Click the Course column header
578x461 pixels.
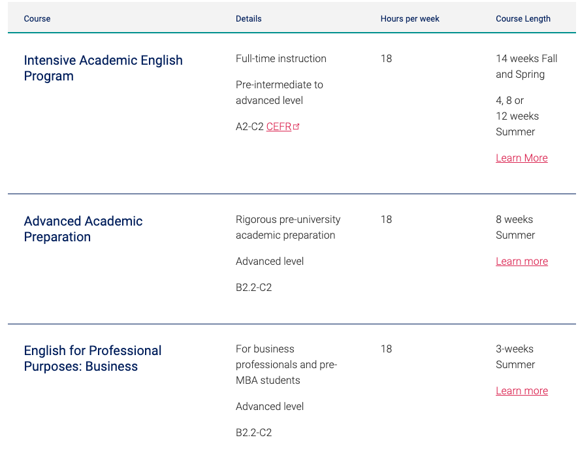[37, 18]
